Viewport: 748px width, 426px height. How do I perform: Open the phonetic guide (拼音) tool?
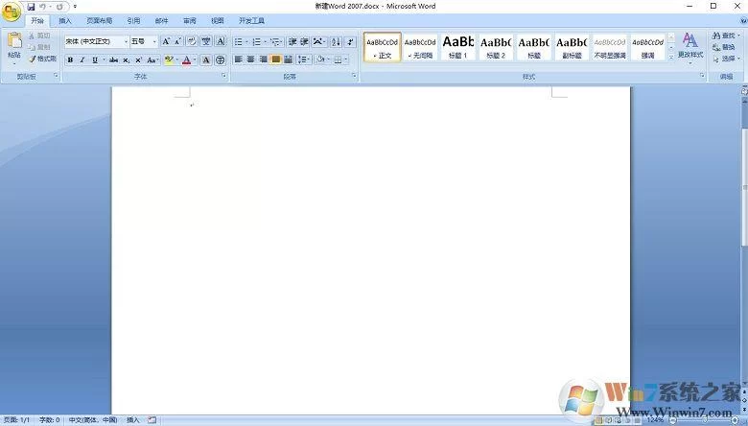(206, 41)
